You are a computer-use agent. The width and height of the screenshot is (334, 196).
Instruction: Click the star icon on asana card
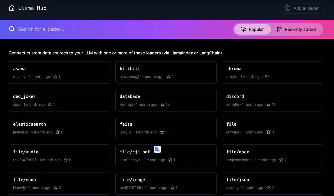(x=55, y=77)
